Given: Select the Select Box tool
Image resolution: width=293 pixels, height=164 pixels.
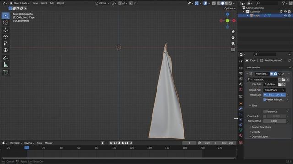Looking at the screenshot, I should 5,15.
